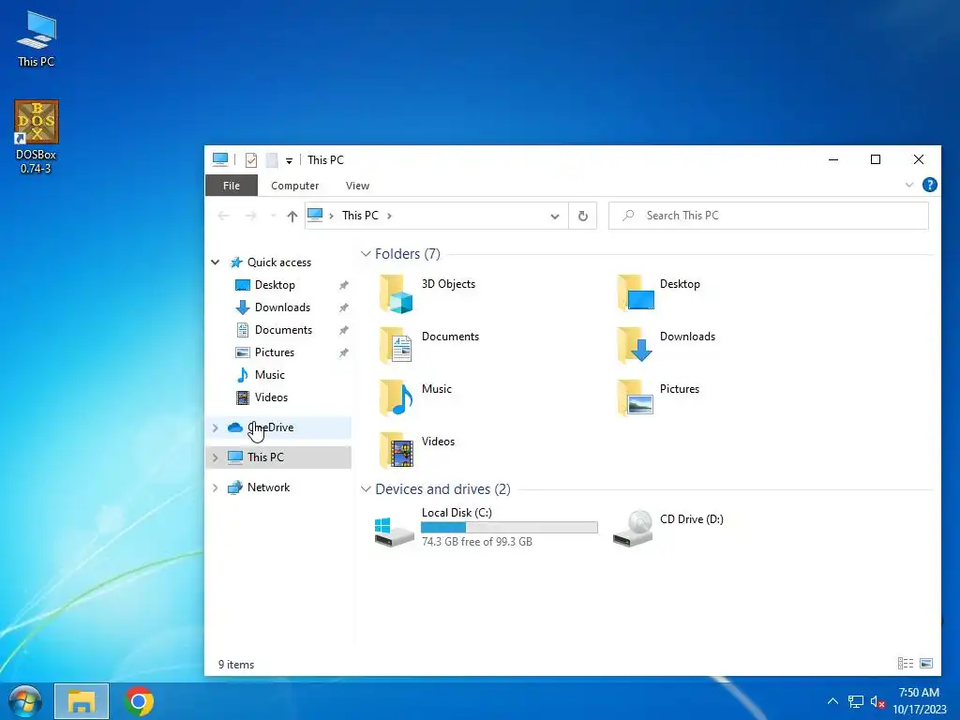The image size is (960, 720).
Task: Open the Music folder in the Folders group
Action: click(397, 398)
